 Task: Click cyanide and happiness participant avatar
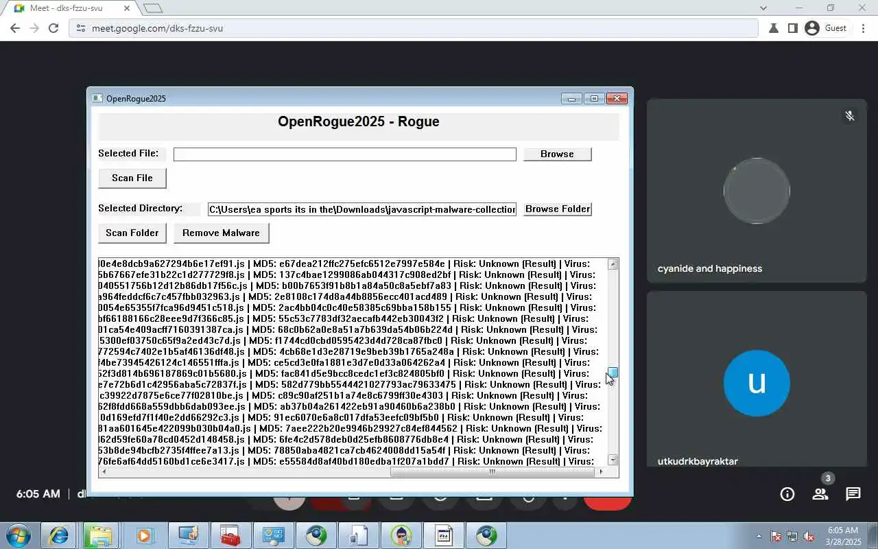pyautogui.click(x=757, y=191)
